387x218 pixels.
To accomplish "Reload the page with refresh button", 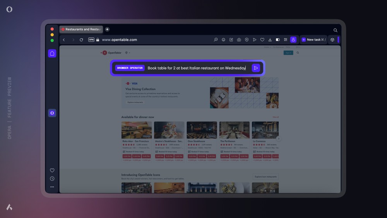I will [x=81, y=40].
